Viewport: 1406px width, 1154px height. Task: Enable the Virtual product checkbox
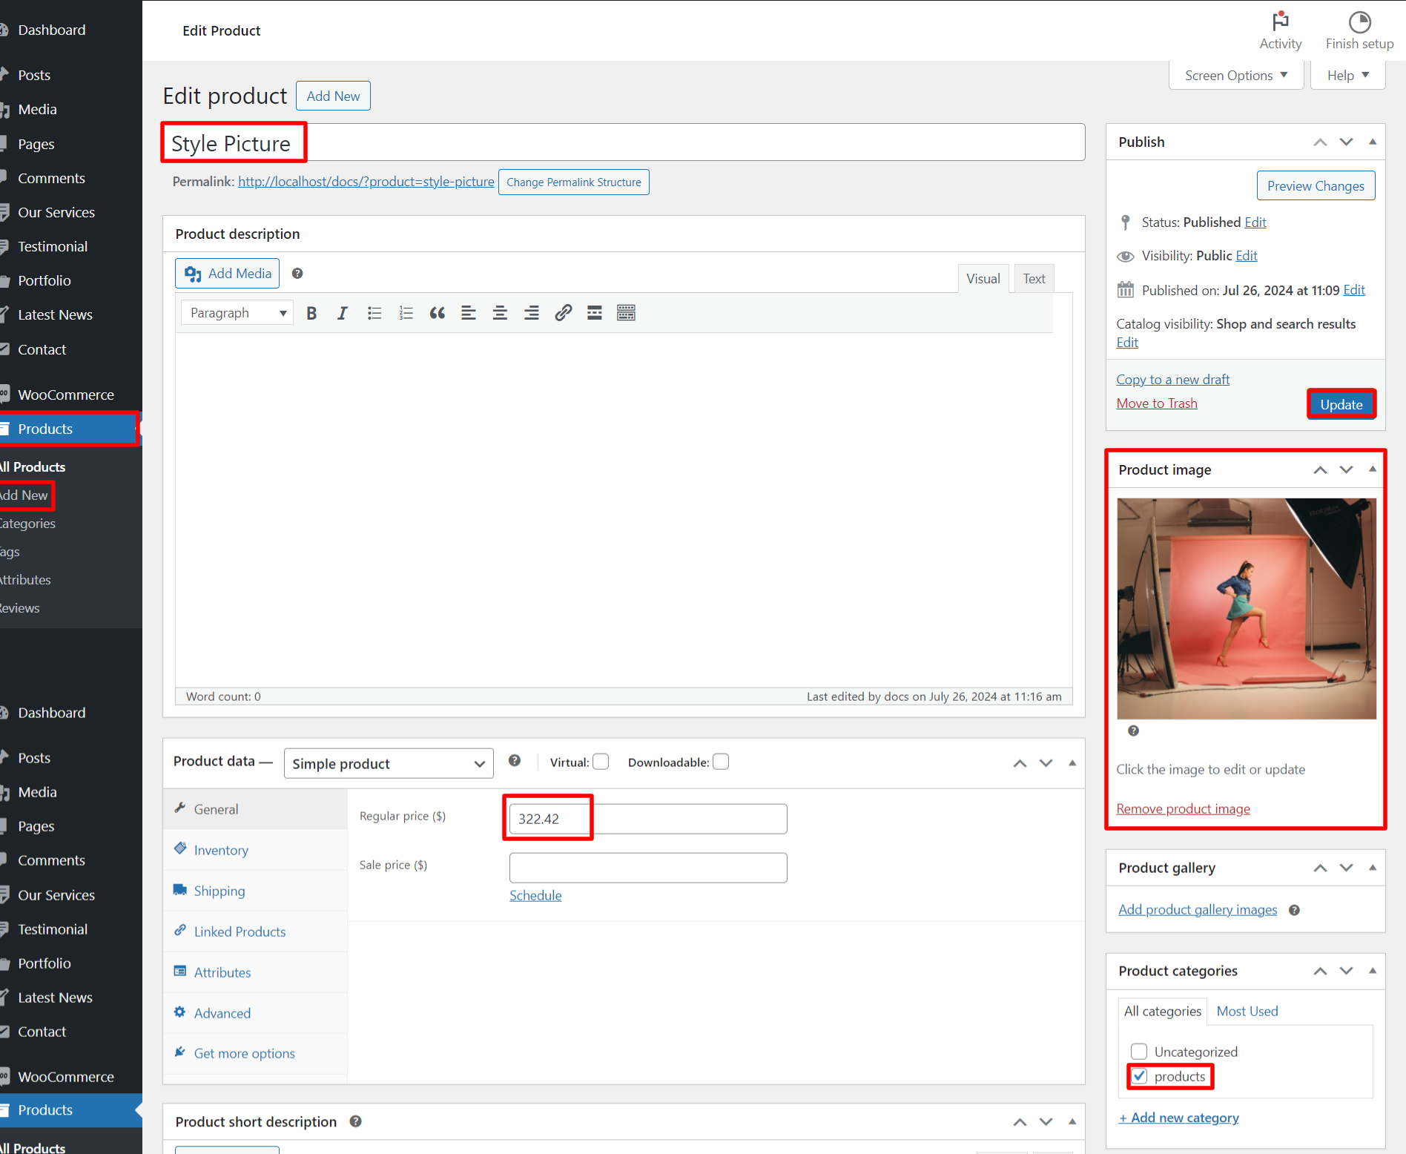[x=601, y=762]
